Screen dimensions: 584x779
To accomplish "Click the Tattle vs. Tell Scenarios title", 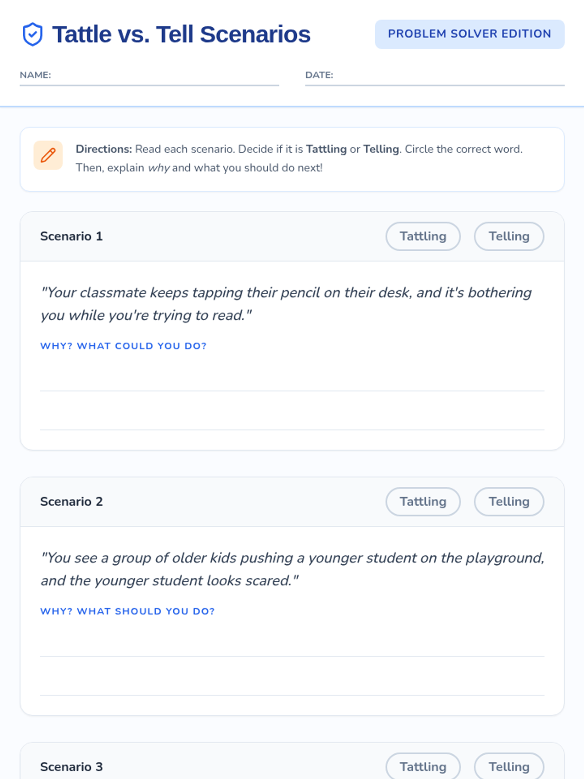I will (x=181, y=35).
